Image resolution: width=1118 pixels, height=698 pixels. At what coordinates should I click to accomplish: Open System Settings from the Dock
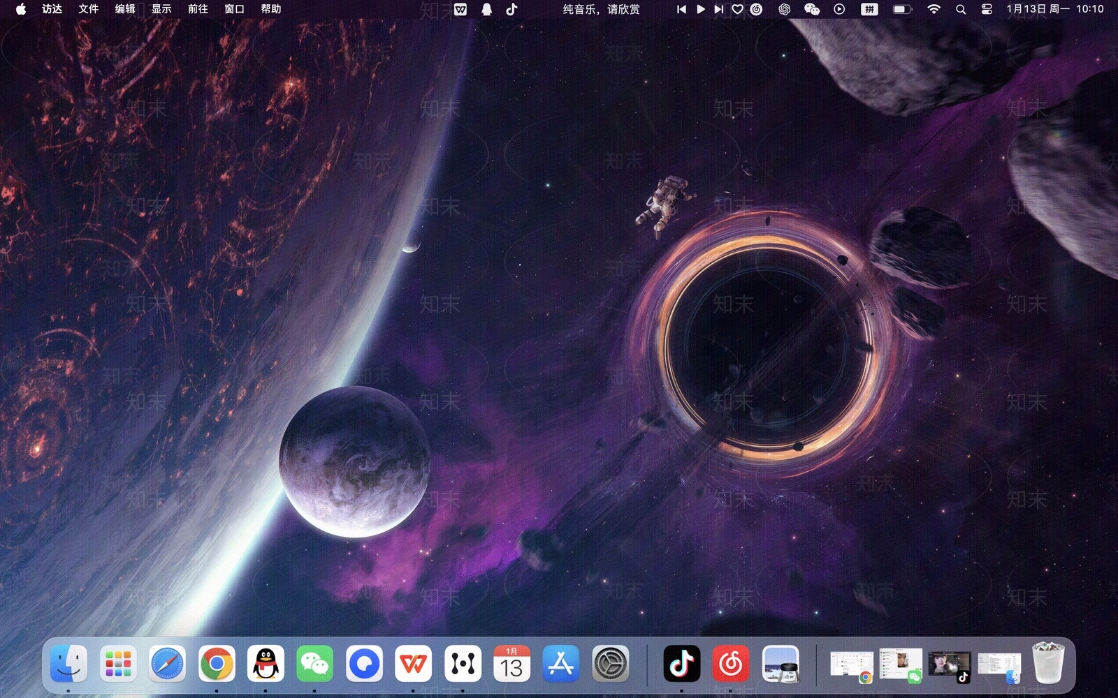point(610,664)
